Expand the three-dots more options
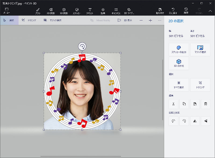This screenshot has height=158, width=215. coord(160,20)
